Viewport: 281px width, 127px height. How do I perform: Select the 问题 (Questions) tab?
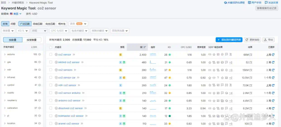(13, 24)
